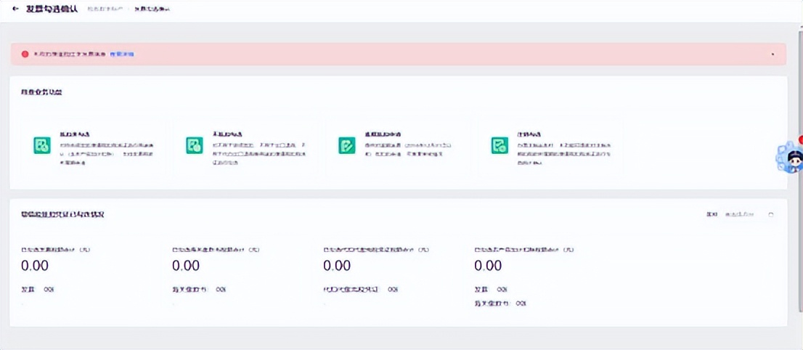Image resolution: width=803 pixels, height=350 pixels.
Task: Open the parent breadcrumb link in header
Action: 105,9
